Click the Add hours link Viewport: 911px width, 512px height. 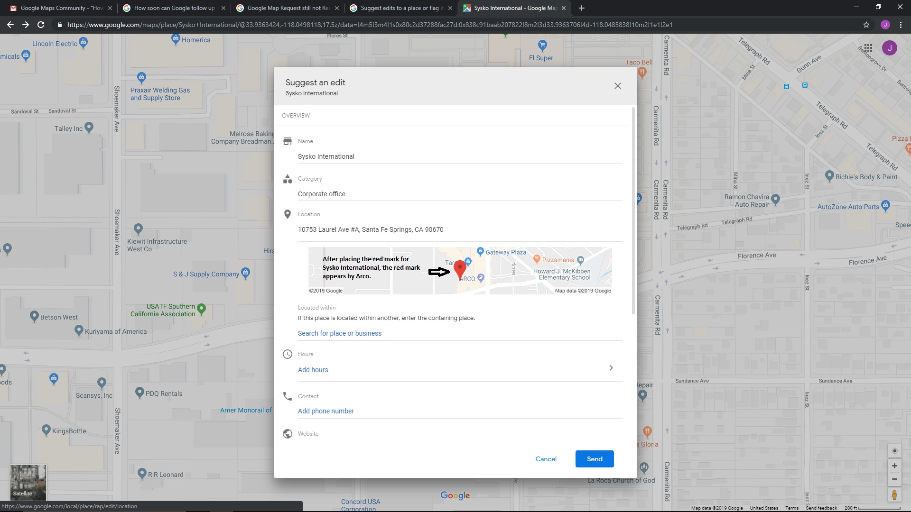point(313,370)
